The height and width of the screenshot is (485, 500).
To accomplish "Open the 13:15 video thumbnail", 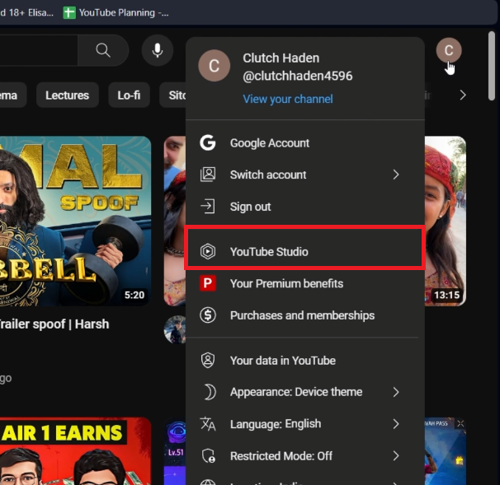I will 446,222.
